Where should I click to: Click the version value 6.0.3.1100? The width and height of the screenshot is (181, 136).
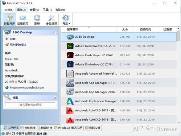(x=12, y=59)
